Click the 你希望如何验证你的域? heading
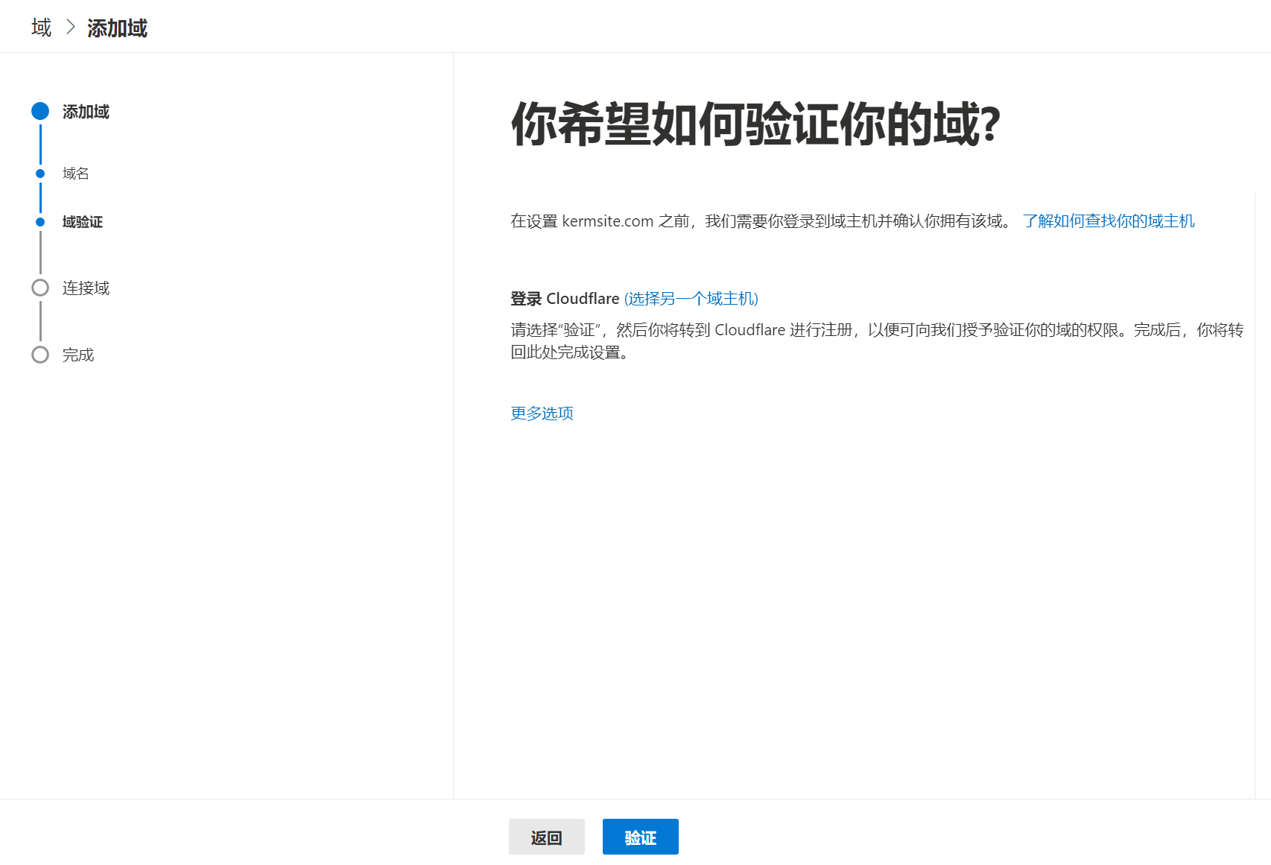1271x865 pixels. [755, 124]
